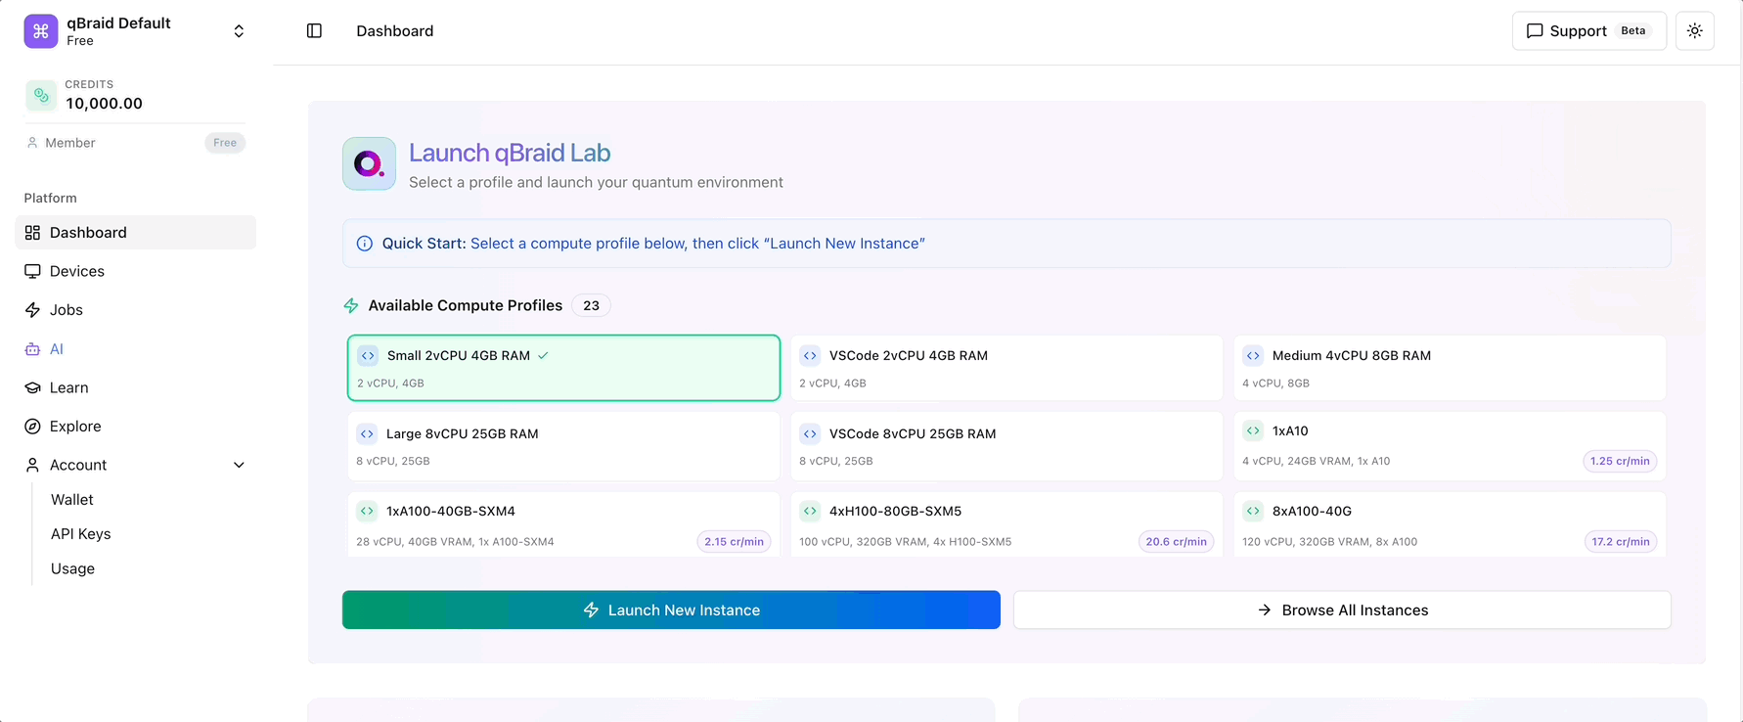Select VSCode 2vCPU 4GB RAM profile
The image size is (1743, 722).
point(1006,368)
